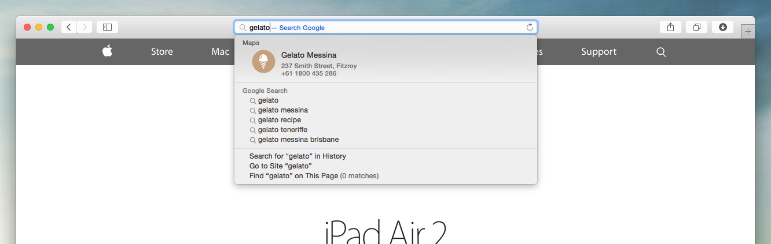Show all tabs overview icon
Screen dimensions: 771x244
tap(697, 27)
